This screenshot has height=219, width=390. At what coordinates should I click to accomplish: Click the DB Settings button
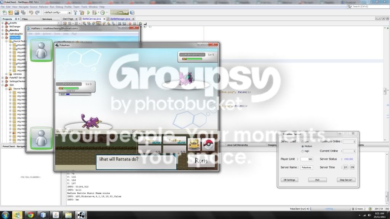289,180
